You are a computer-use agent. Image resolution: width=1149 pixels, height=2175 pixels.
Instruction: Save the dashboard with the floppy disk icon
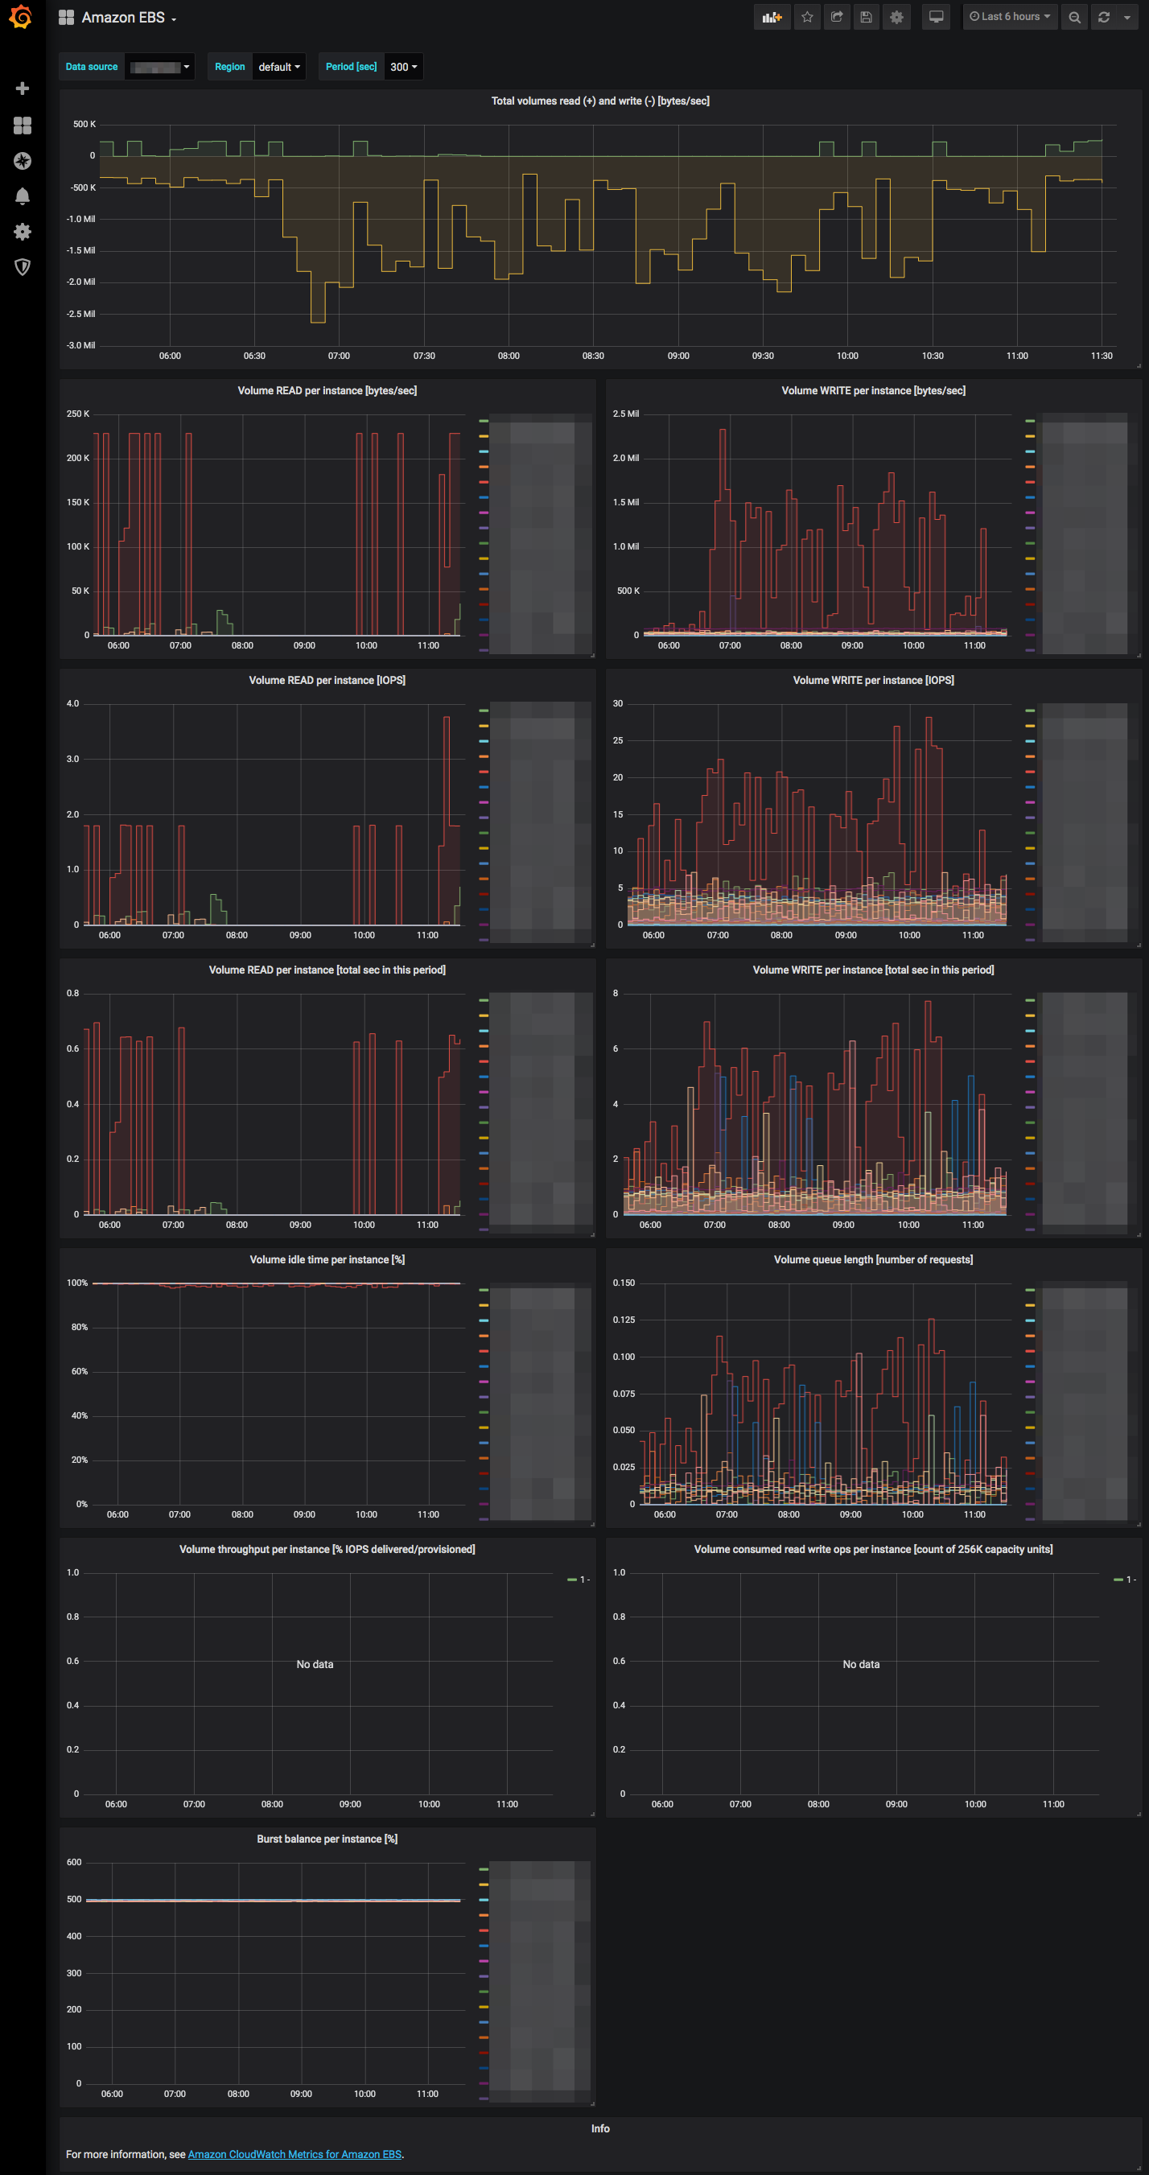pyautogui.click(x=867, y=17)
